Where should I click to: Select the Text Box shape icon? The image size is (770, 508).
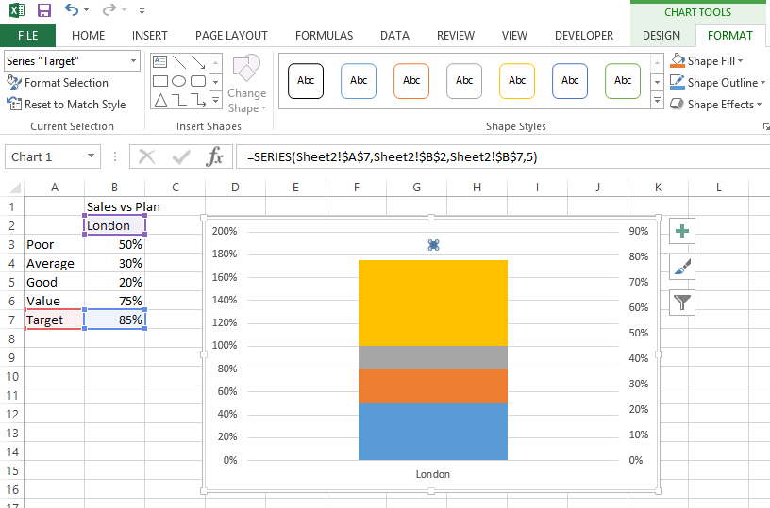tap(160, 62)
